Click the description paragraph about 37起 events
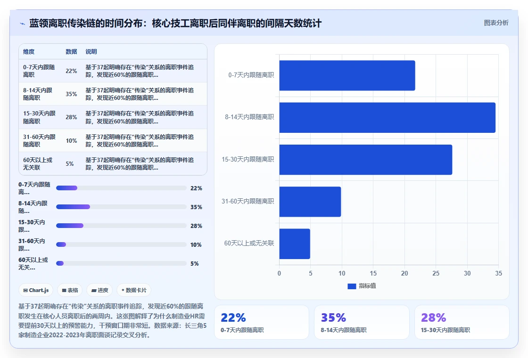Viewport: 528px width, 358px height. [112, 321]
